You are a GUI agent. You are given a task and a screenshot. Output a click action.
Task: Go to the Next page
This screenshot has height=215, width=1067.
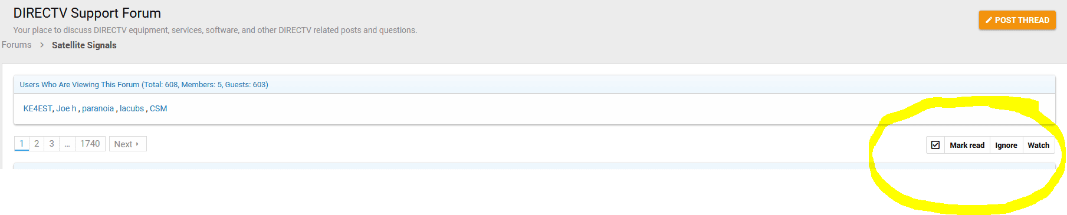pyautogui.click(x=127, y=144)
